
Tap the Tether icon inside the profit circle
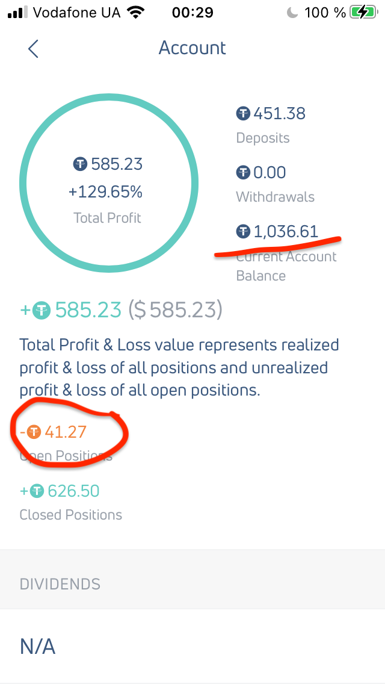pyautogui.click(x=81, y=164)
